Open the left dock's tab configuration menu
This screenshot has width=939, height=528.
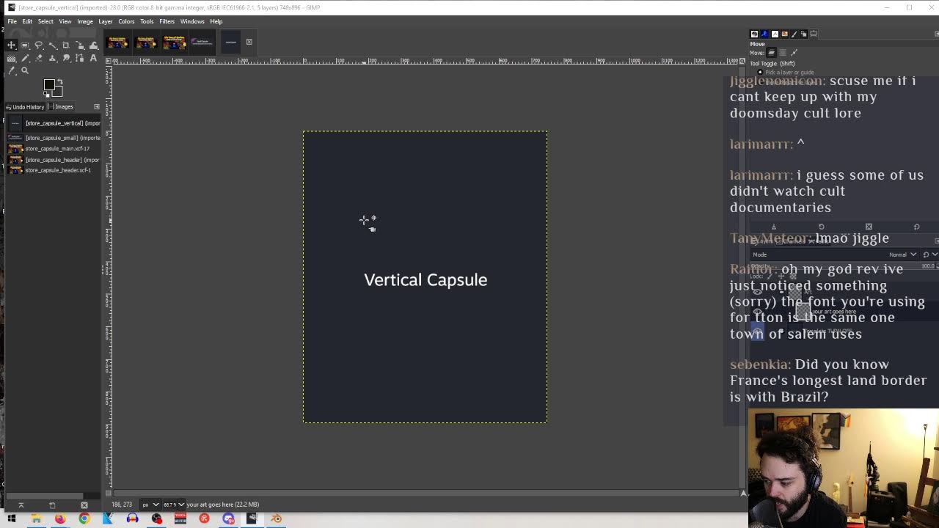click(x=96, y=107)
